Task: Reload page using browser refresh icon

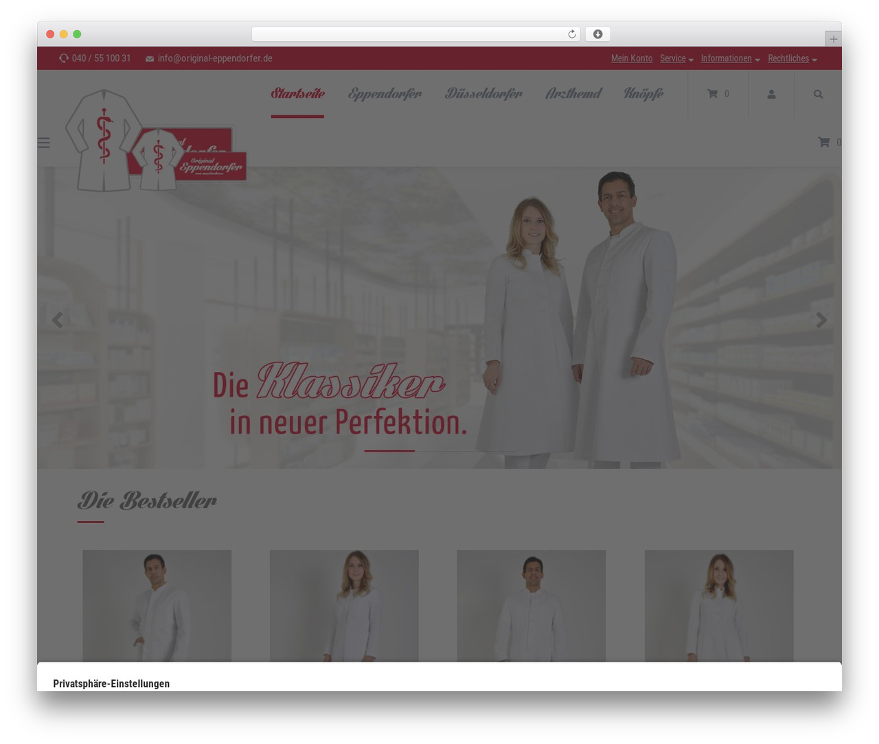Action: [571, 34]
